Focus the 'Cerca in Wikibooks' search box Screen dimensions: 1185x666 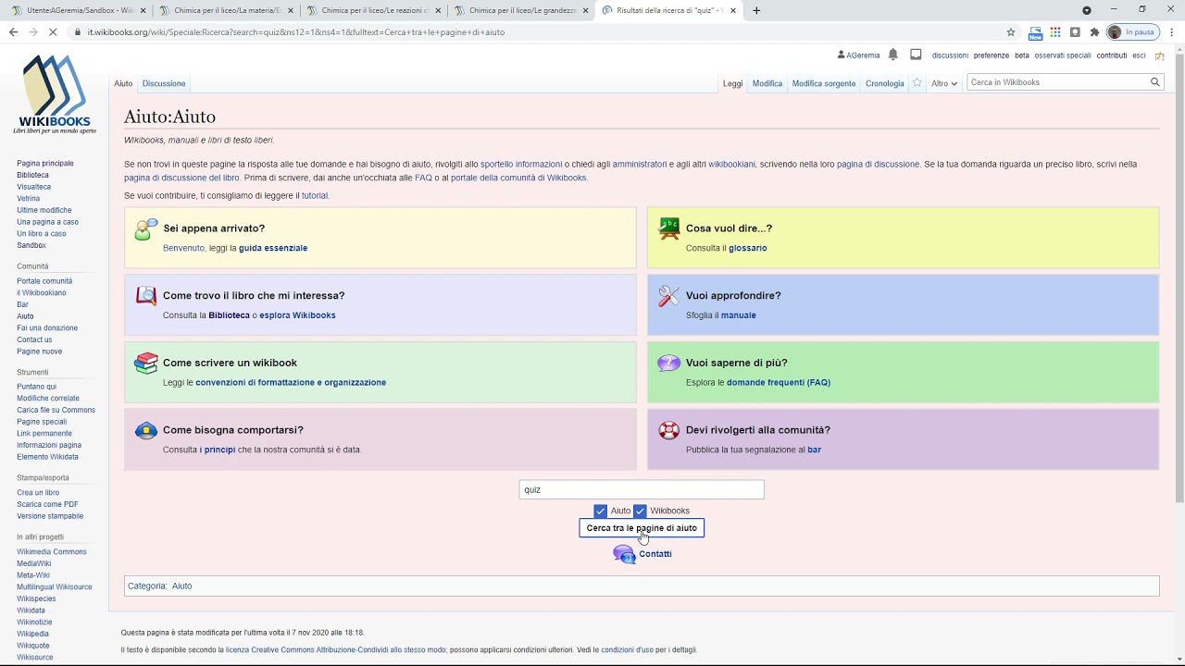pyautogui.click(x=1055, y=82)
